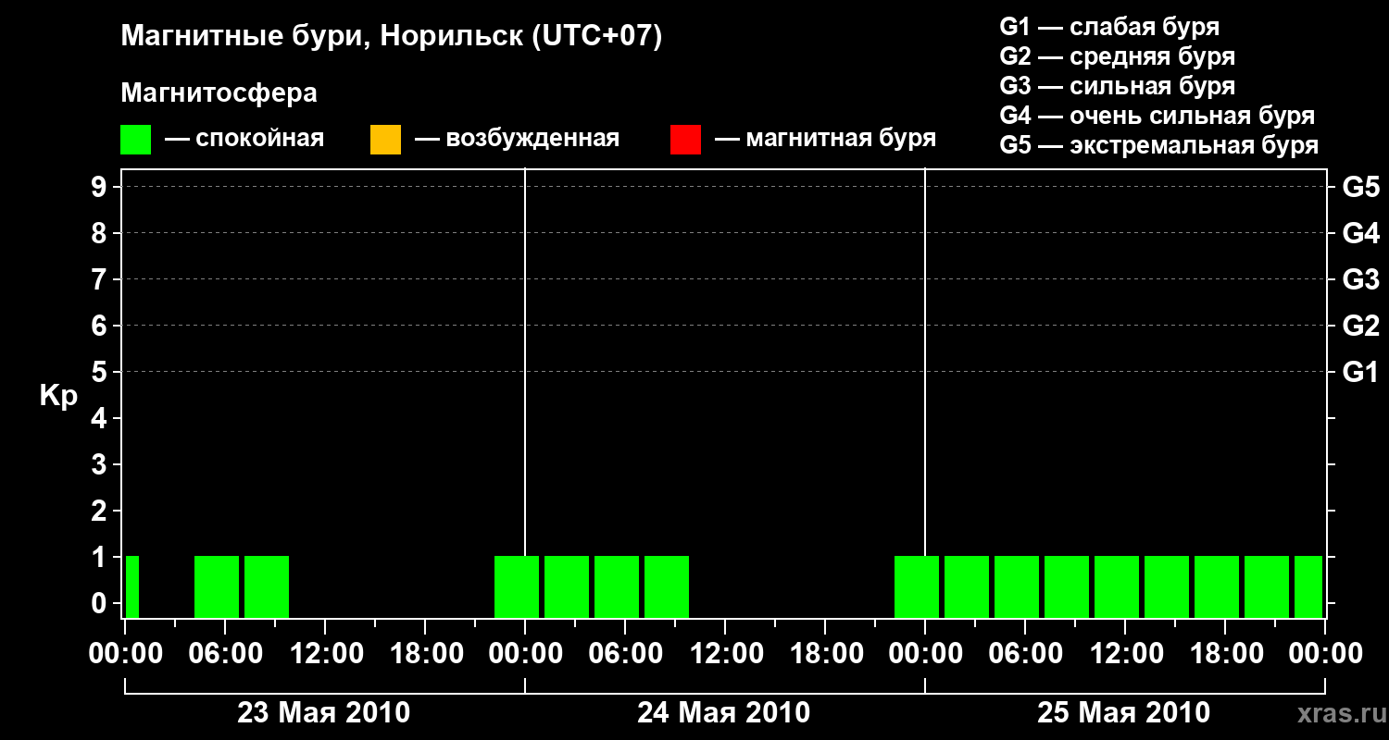1389x740 pixels.
Task: Click the orange 'возбужденная' legend swatch
Action: tap(385, 140)
